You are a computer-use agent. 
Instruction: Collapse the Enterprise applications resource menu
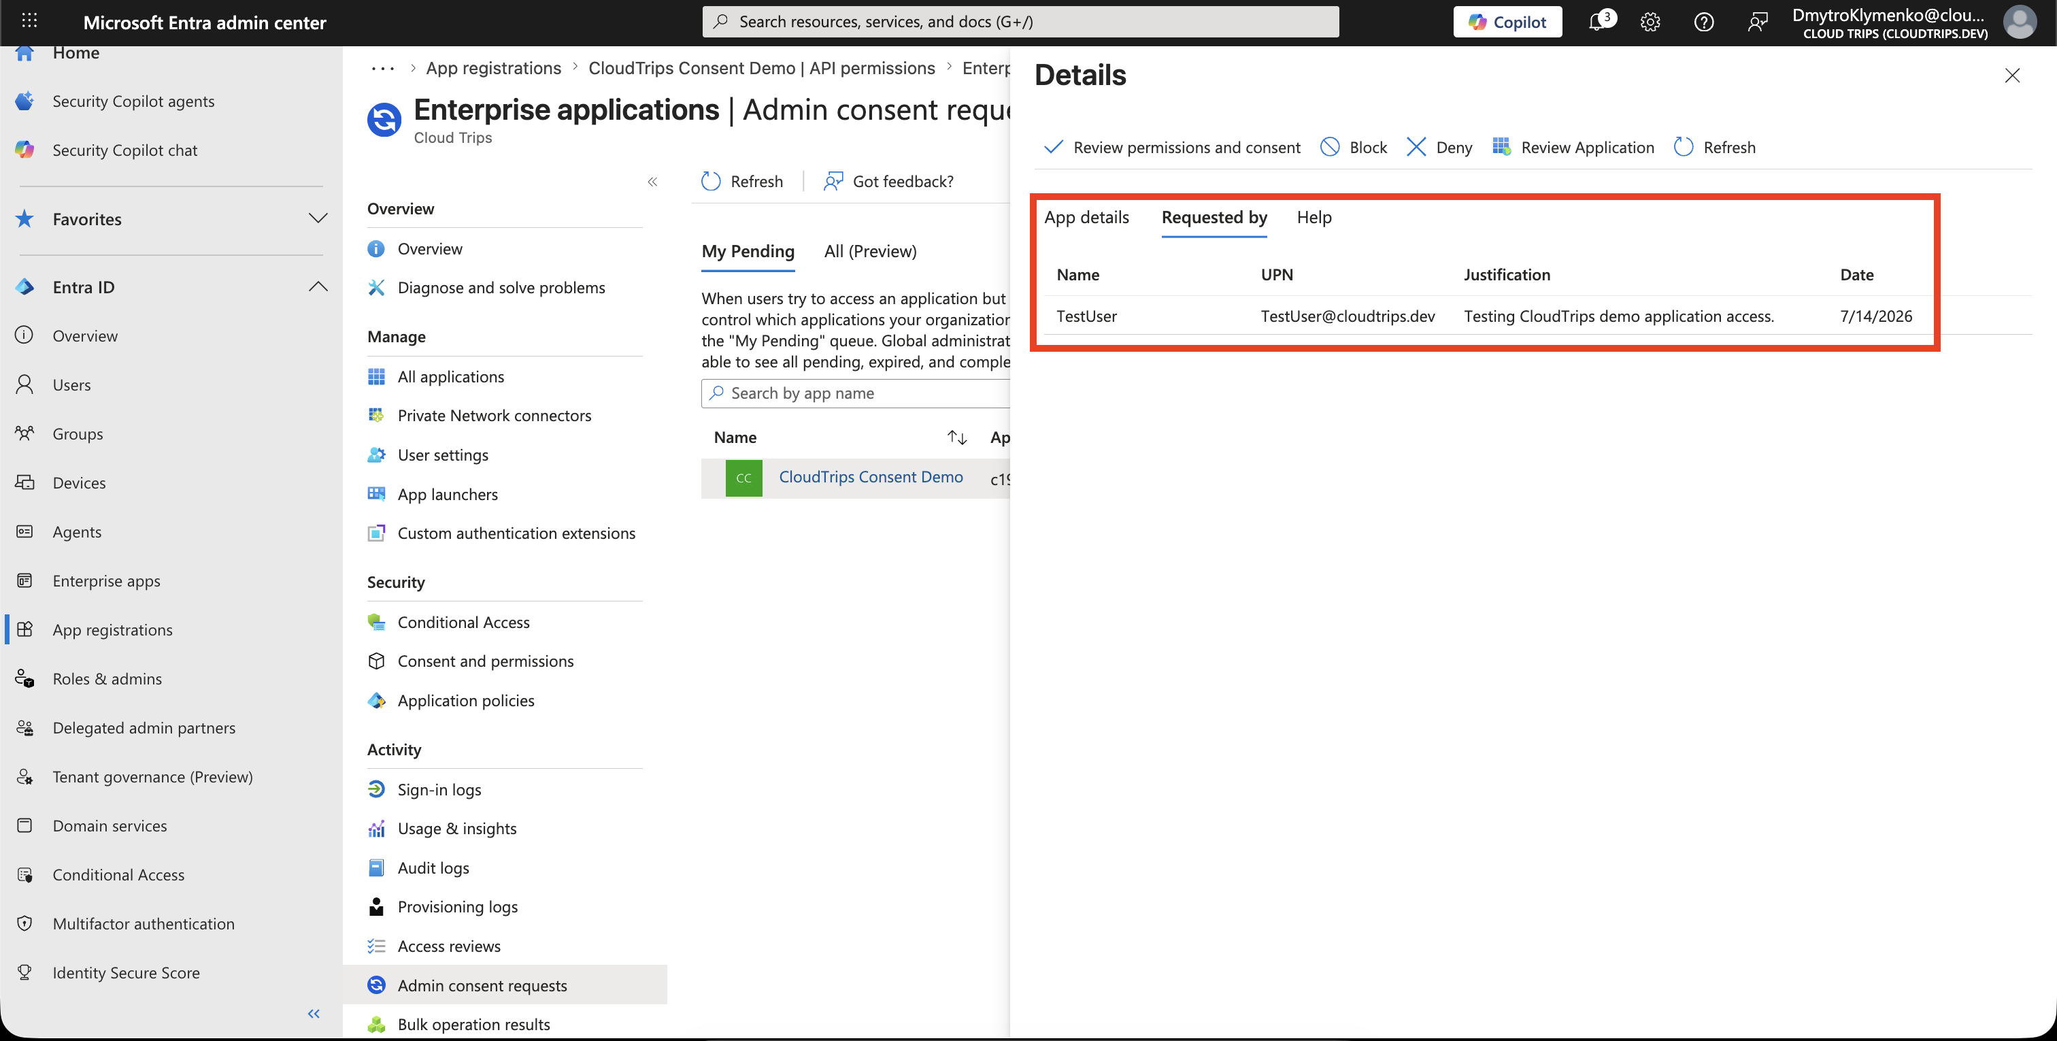[x=652, y=182]
